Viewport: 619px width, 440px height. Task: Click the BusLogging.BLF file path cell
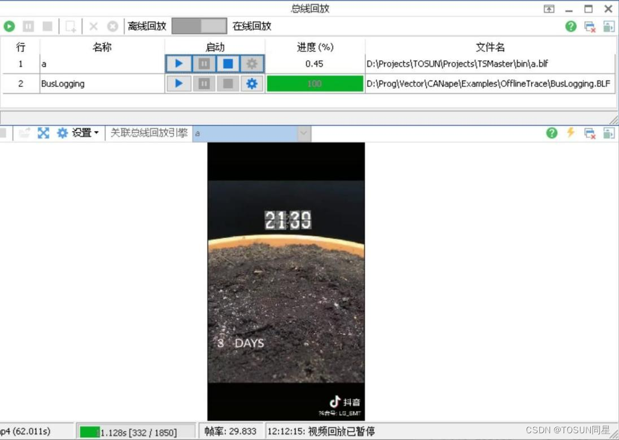(490, 83)
